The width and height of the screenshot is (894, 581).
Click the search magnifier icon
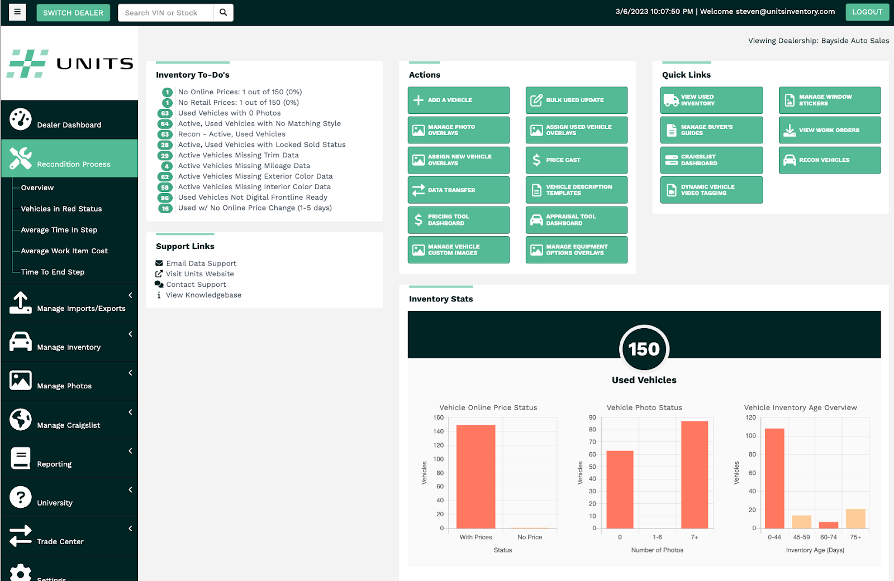223,12
